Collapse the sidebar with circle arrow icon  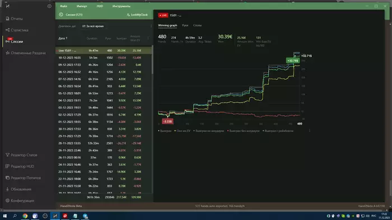pyautogui.click(x=49, y=6)
